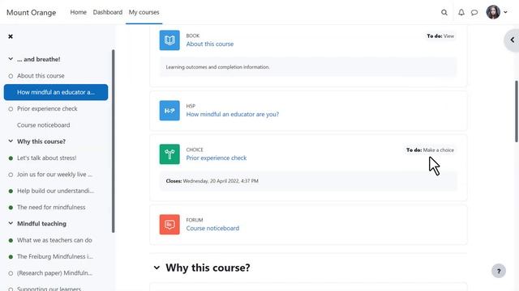Click the Mount Orange site name
519x291 pixels.
click(32, 13)
